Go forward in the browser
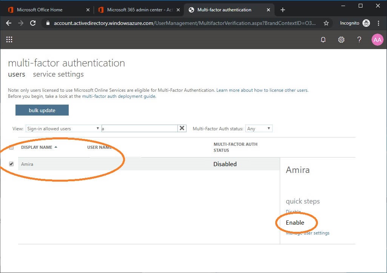This screenshot has width=387, height=273. point(21,23)
